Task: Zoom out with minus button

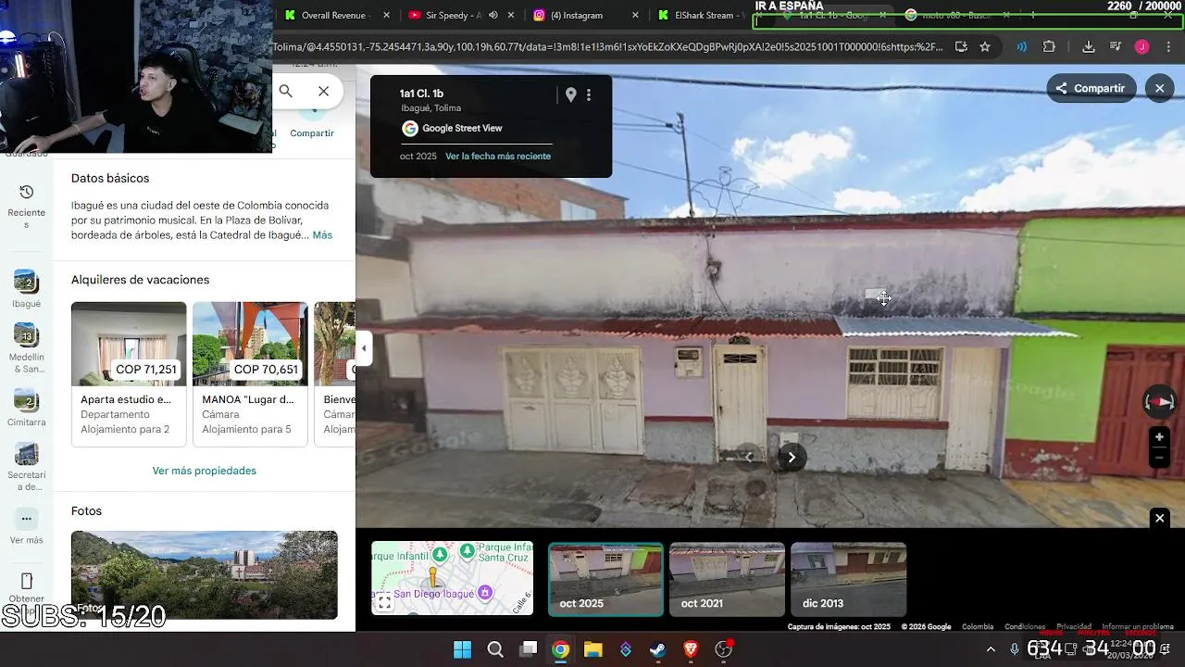Action: (x=1159, y=458)
